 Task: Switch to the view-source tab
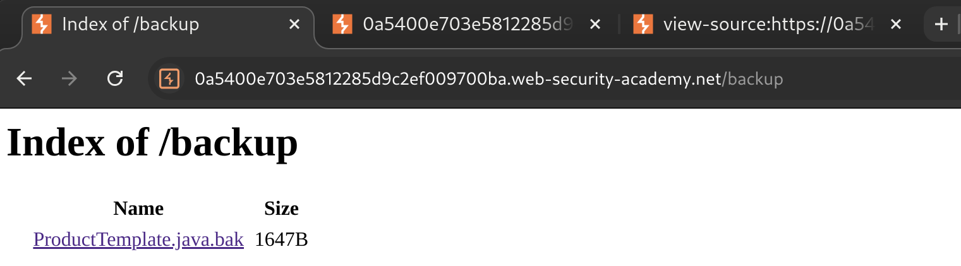point(768,25)
